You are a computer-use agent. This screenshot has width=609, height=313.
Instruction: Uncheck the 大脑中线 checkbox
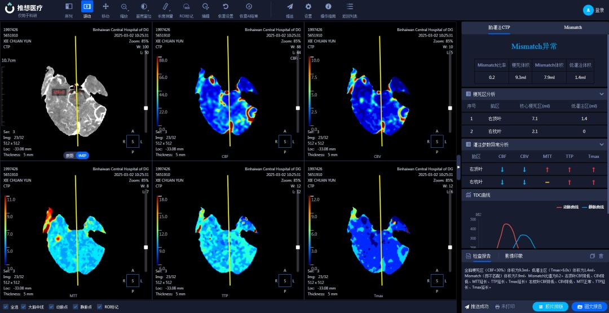point(23,307)
